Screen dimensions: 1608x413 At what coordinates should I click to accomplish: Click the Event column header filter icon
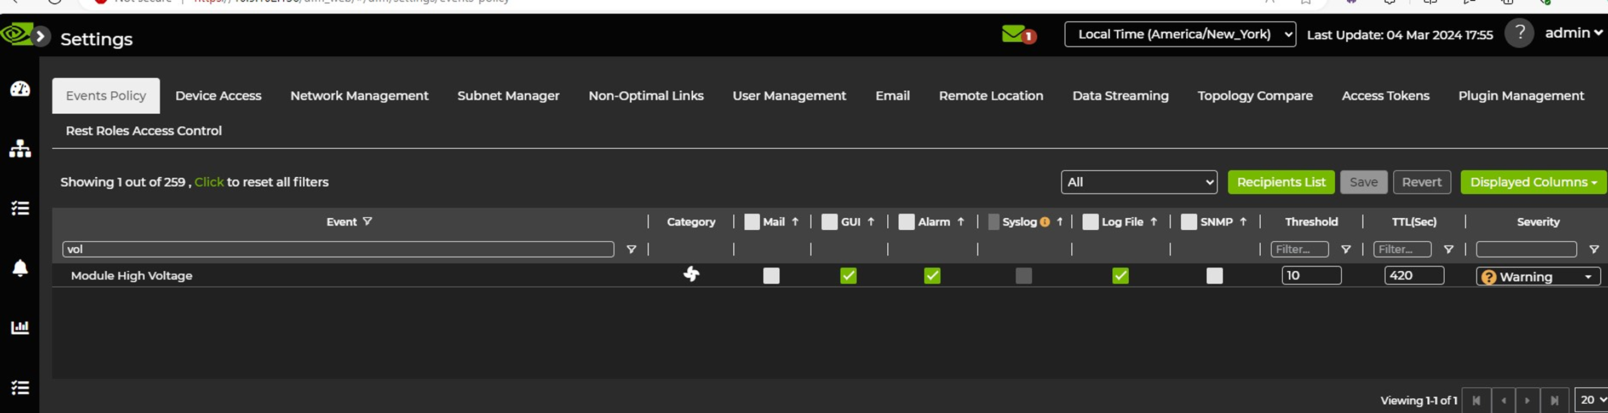tap(367, 222)
